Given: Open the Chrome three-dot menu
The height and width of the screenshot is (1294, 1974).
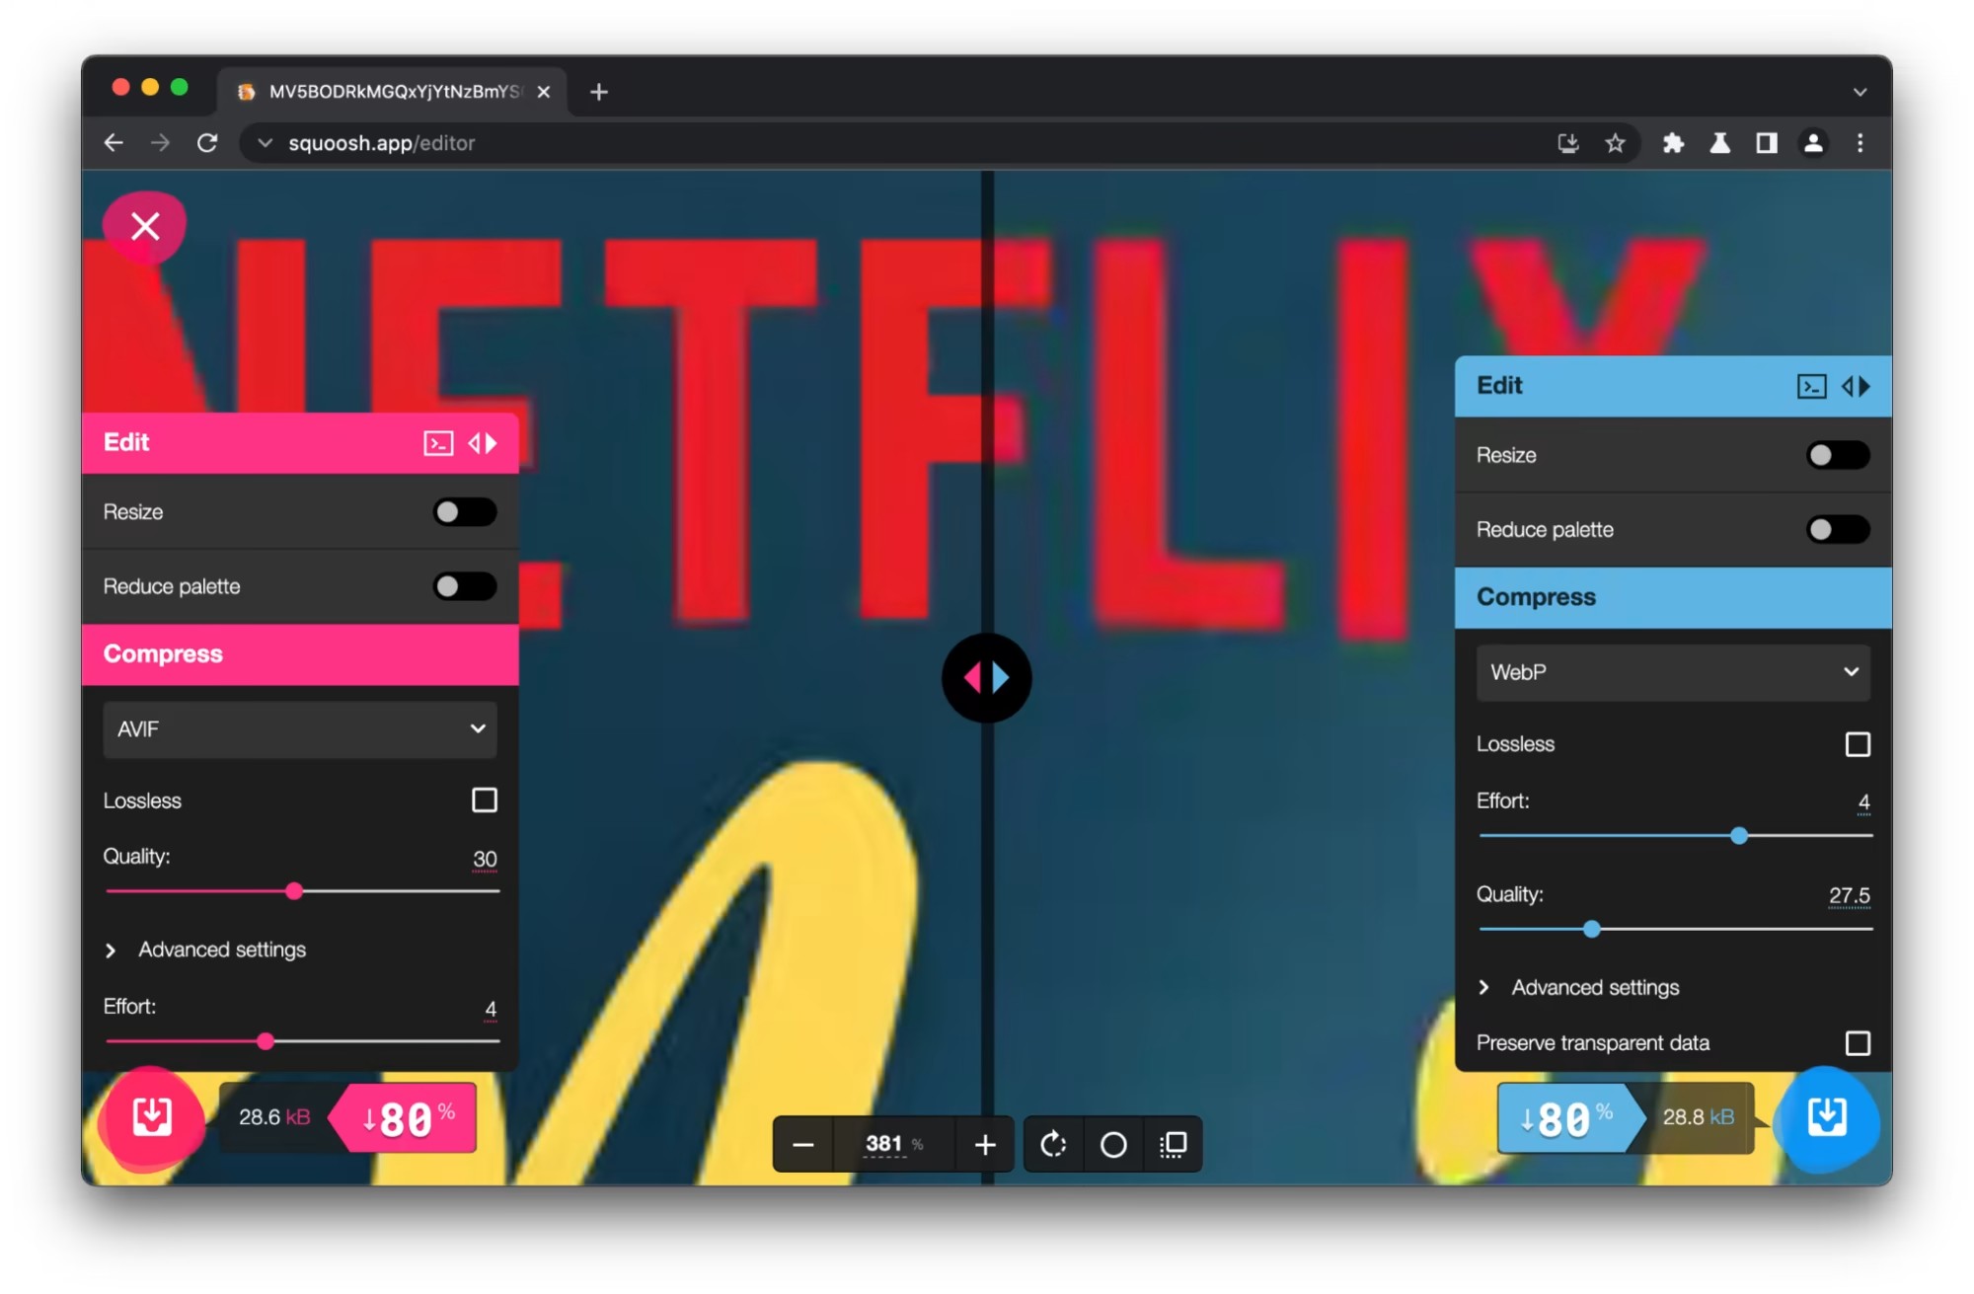Looking at the screenshot, I should tap(1860, 143).
